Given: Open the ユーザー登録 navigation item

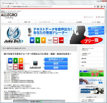Looking at the screenshot, I should click(x=96, y=22).
